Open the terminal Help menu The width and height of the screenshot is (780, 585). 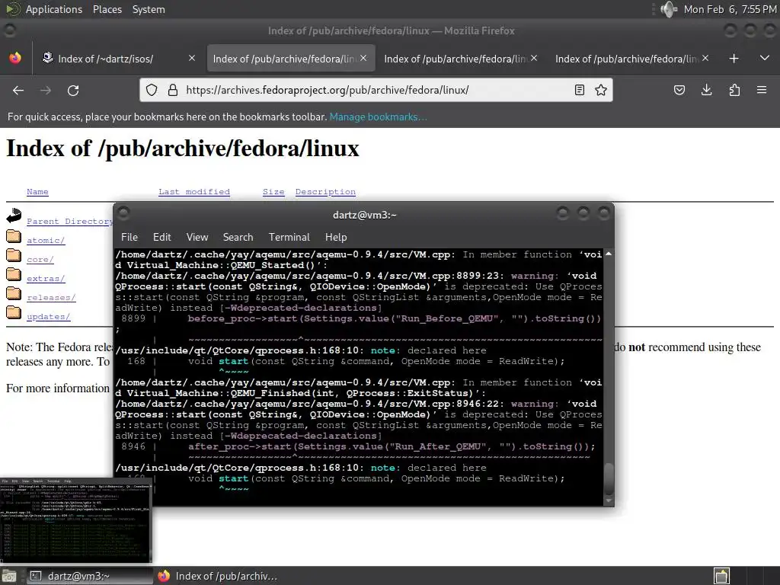pos(336,238)
